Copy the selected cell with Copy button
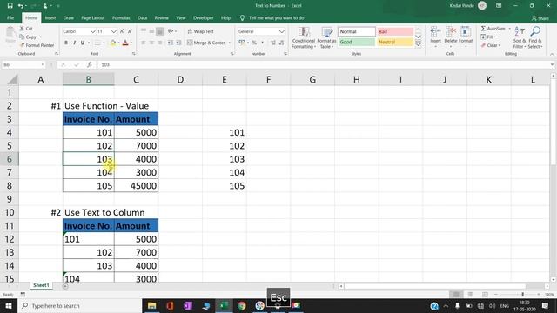 [x=28, y=37]
